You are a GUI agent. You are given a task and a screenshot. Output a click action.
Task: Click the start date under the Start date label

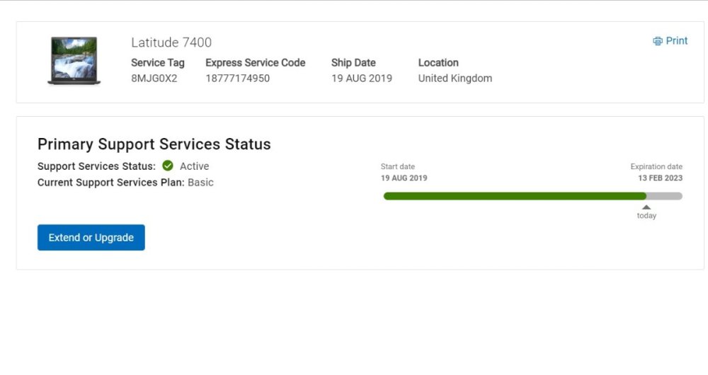click(404, 178)
